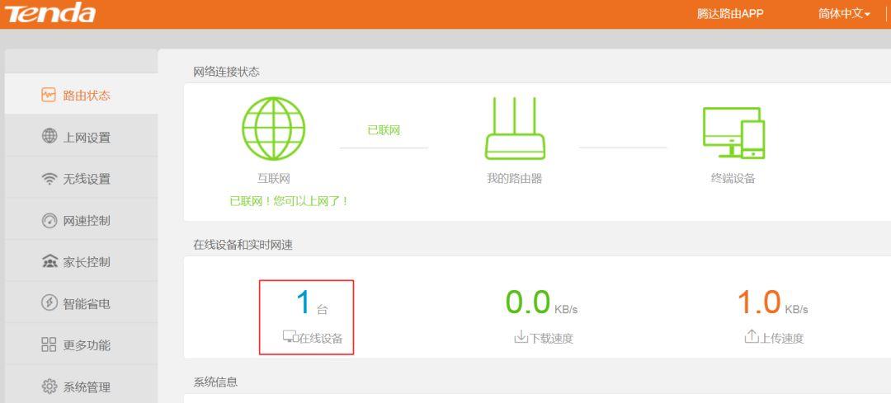
Task: Go to 无线设置 menu item
Action: [x=87, y=179]
